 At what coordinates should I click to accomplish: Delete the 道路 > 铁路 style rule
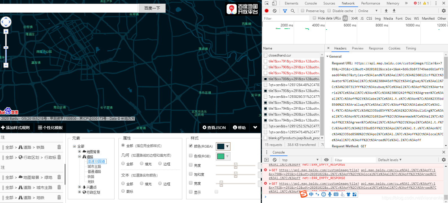point(59,147)
